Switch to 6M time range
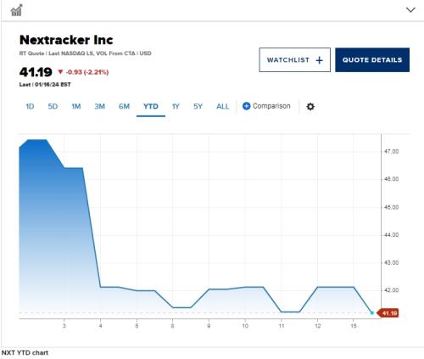The image size is (424, 359). click(x=124, y=106)
